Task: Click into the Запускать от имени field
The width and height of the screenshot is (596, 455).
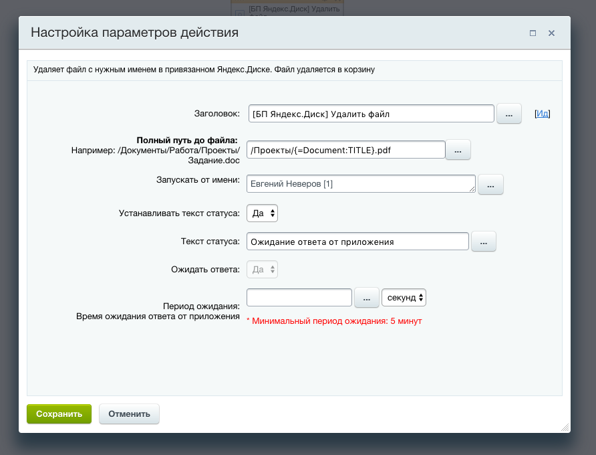Action: pyautogui.click(x=359, y=184)
